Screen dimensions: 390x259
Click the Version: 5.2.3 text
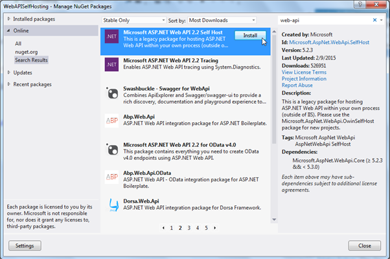(x=297, y=50)
